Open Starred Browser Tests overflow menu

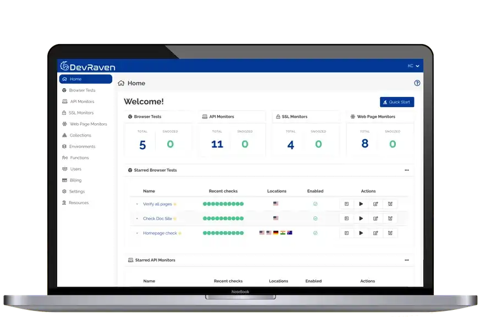tap(407, 170)
